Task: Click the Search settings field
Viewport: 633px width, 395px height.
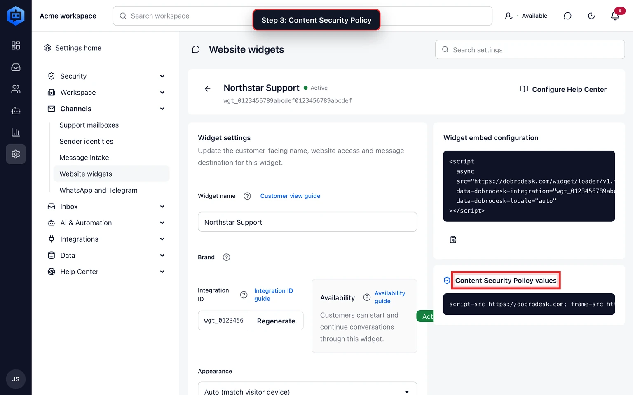Action: pos(530,50)
